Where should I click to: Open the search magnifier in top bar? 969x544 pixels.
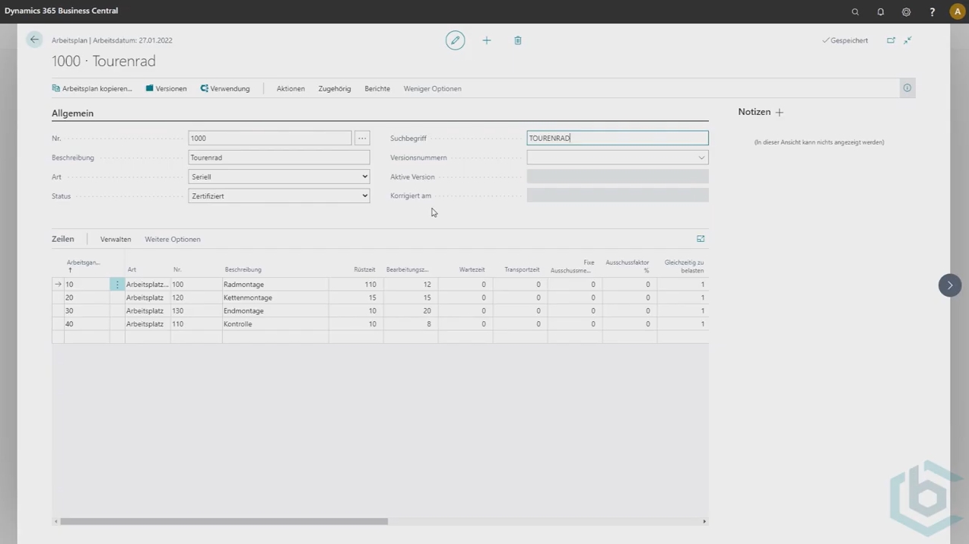855,11
